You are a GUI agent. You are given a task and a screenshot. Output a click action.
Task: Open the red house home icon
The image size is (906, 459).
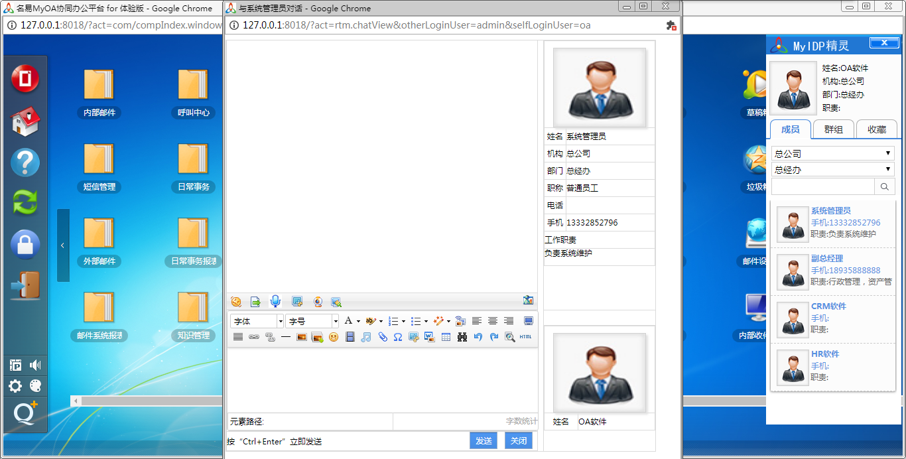pos(25,122)
